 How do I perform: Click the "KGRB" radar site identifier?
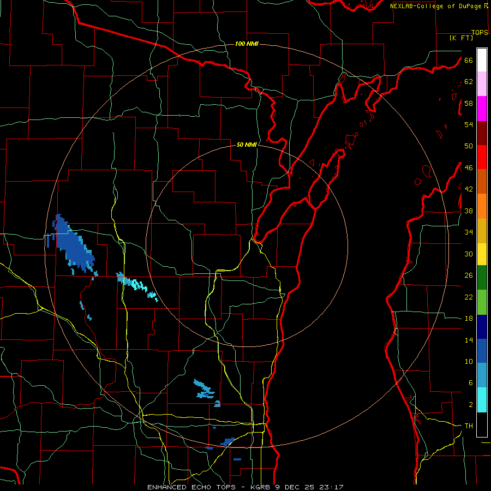click(x=261, y=487)
